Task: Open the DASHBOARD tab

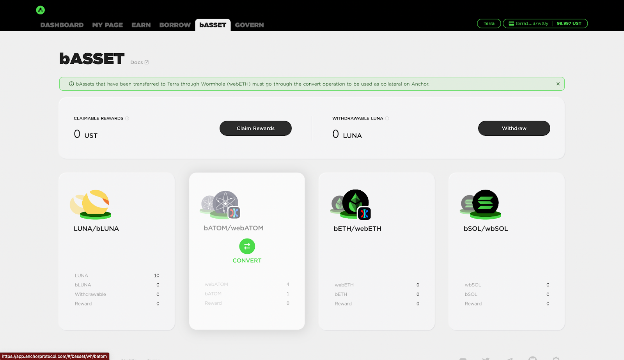Action: [x=62, y=25]
